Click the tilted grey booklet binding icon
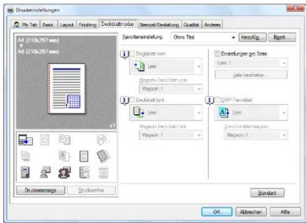The image size is (306, 223). (103, 156)
